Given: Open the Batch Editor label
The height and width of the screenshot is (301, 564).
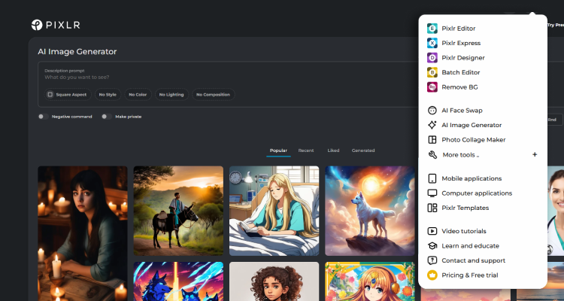Looking at the screenshot, I should coord(461,72).
